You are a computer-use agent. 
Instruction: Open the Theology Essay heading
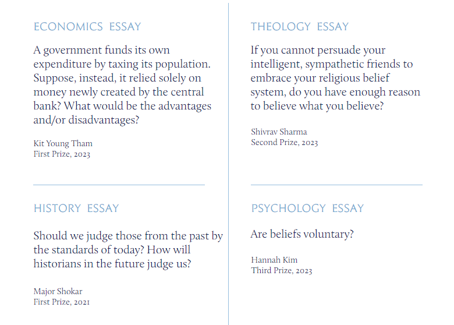coord(300,27)
